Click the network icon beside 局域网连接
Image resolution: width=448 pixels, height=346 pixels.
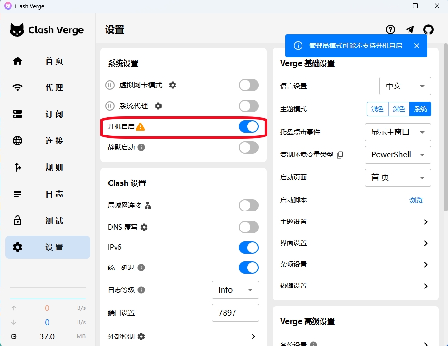pyautogui.click(x=148, y=205)
